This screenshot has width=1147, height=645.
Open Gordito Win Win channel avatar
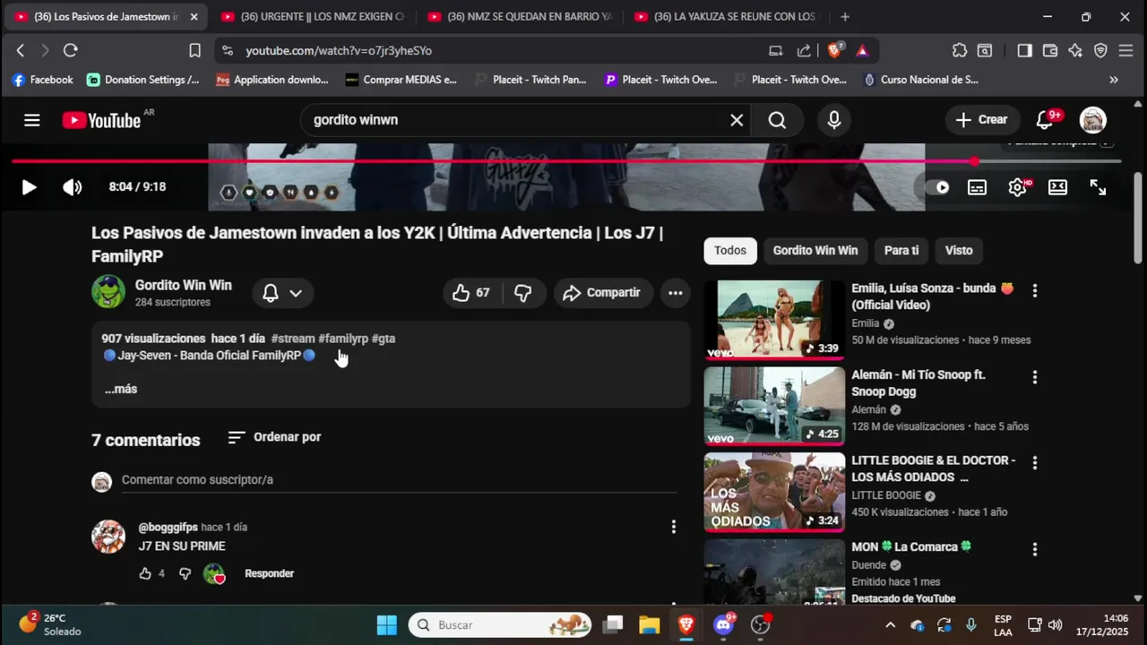click(x=108, y=292)
